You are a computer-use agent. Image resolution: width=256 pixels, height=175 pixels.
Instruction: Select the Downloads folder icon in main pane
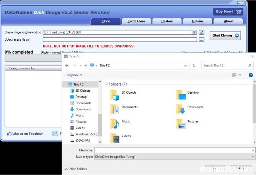(x=181, y=110)
